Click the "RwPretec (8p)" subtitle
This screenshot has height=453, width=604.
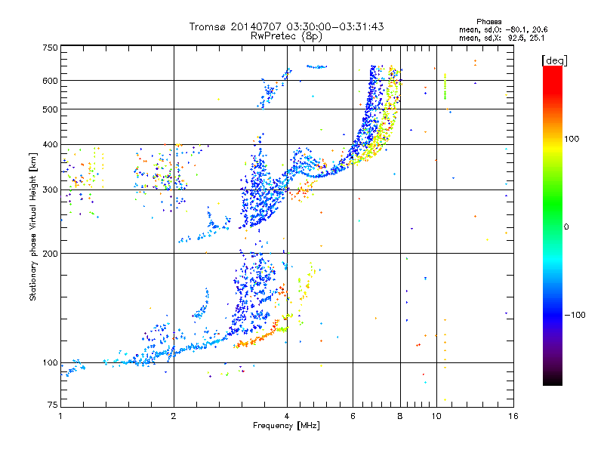point(286,36)
